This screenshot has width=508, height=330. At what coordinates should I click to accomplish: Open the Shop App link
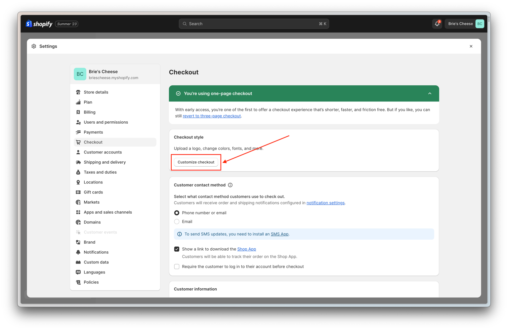point(247,249)
